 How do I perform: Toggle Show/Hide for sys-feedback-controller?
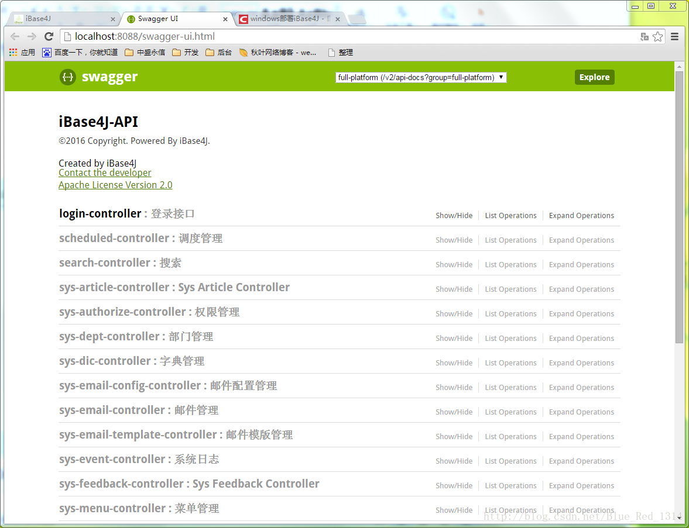[454, 486]
